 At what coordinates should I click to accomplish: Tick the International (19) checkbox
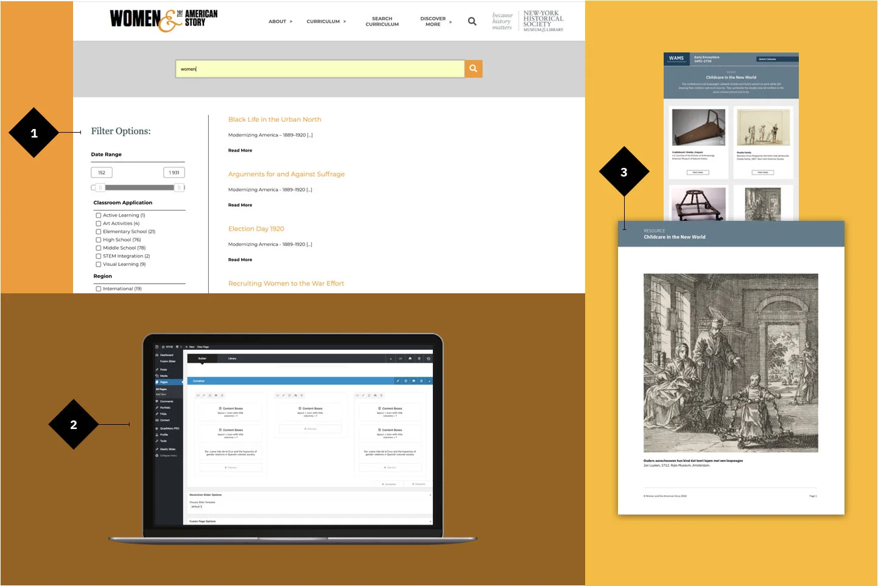pyautogui.click(x=98, y=288)
